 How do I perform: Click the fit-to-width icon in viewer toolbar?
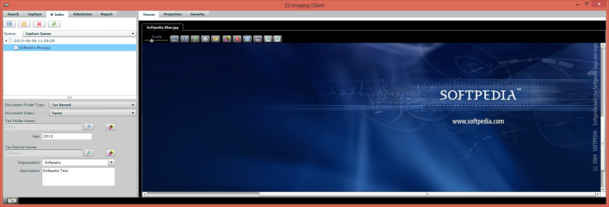[174, 39]
